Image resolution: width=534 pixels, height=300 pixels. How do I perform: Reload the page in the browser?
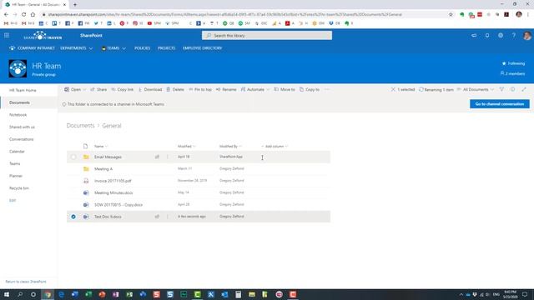24,14
